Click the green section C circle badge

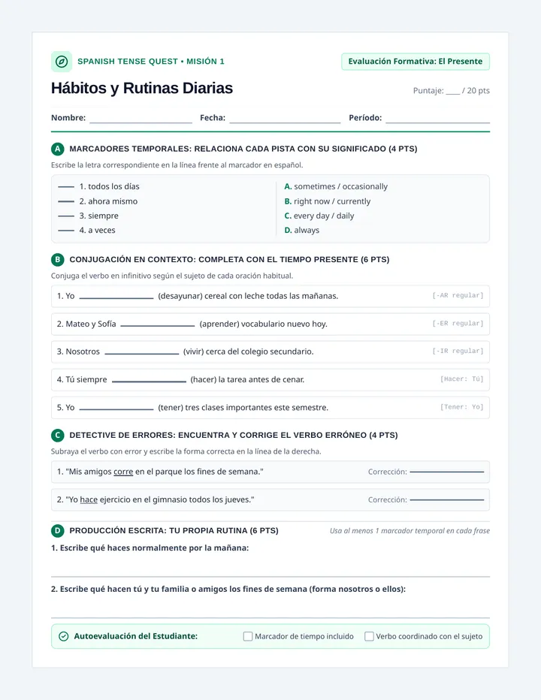57,435
